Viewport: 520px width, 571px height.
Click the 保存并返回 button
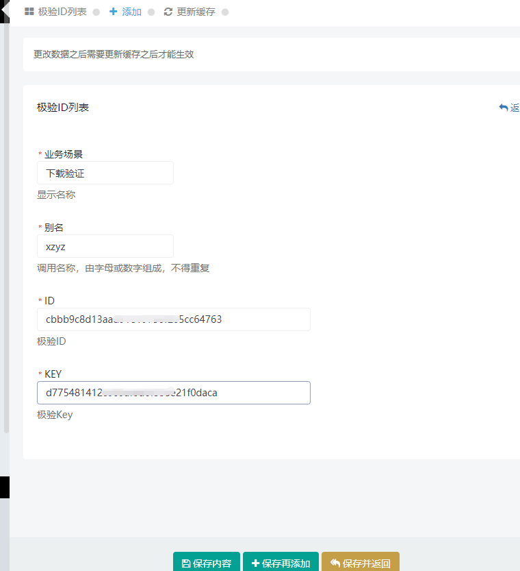pyautogui.click(x=361, y=561)
